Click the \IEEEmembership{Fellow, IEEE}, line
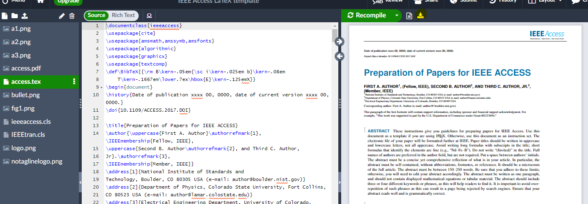The image size is (588, 204). coord(150,141)
